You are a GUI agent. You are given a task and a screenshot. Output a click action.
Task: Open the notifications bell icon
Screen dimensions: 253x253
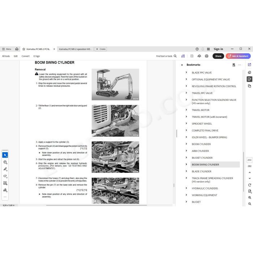point(203,49)
